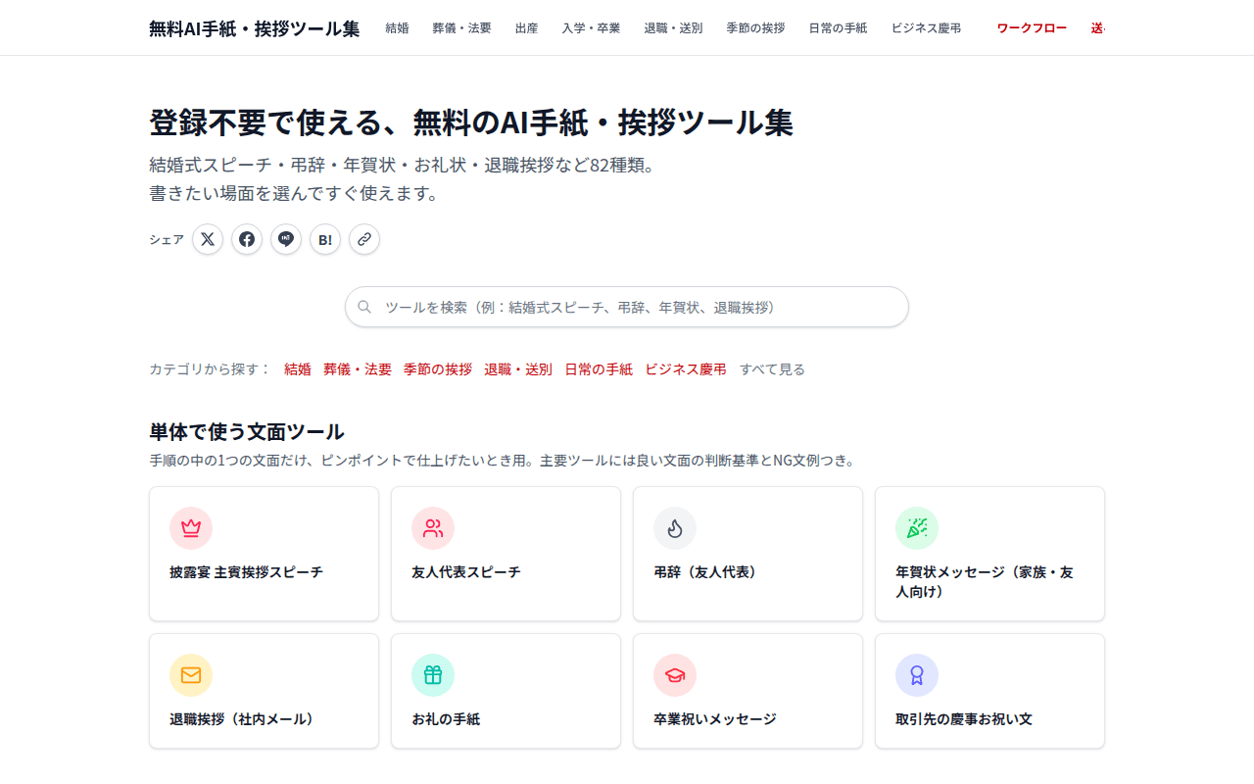This screenshot has width=1254, height=784.
Task: Share page on Facebook
Action: click(x=247, y=239)
